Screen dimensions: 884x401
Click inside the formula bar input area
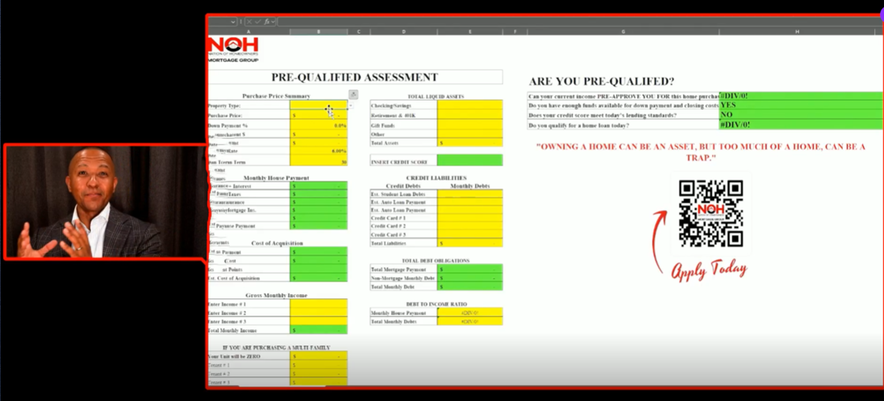click(579, 22)
